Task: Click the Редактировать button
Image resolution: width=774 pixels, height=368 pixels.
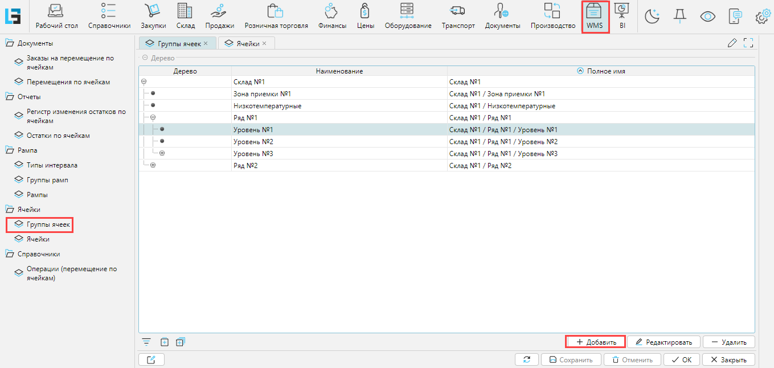Action: tap(663, 342)
